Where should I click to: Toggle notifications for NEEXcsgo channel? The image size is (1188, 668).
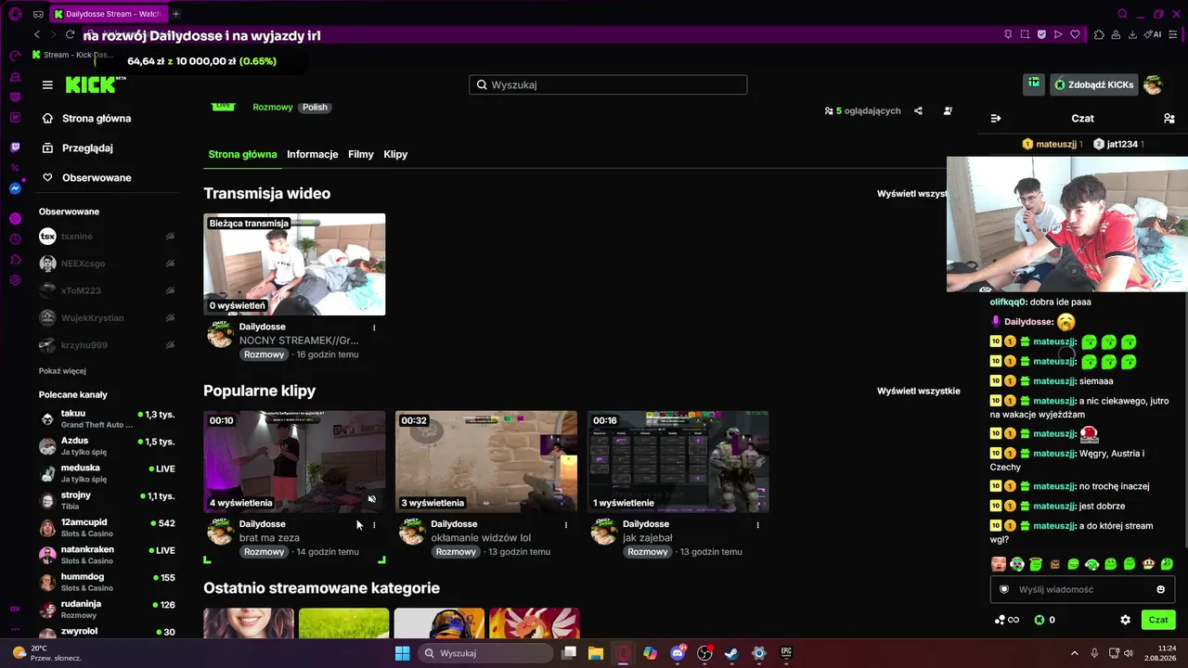(170, 263)
